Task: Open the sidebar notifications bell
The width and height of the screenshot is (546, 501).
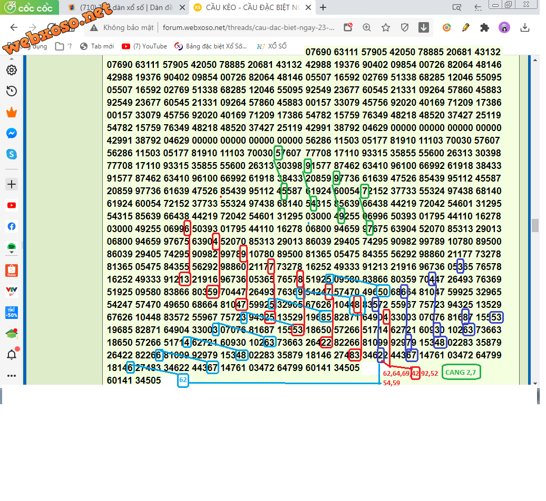Action: pyautogui.click(x=12, y=355)
